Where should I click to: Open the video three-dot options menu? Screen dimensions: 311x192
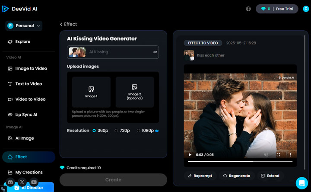click(291, 155)
